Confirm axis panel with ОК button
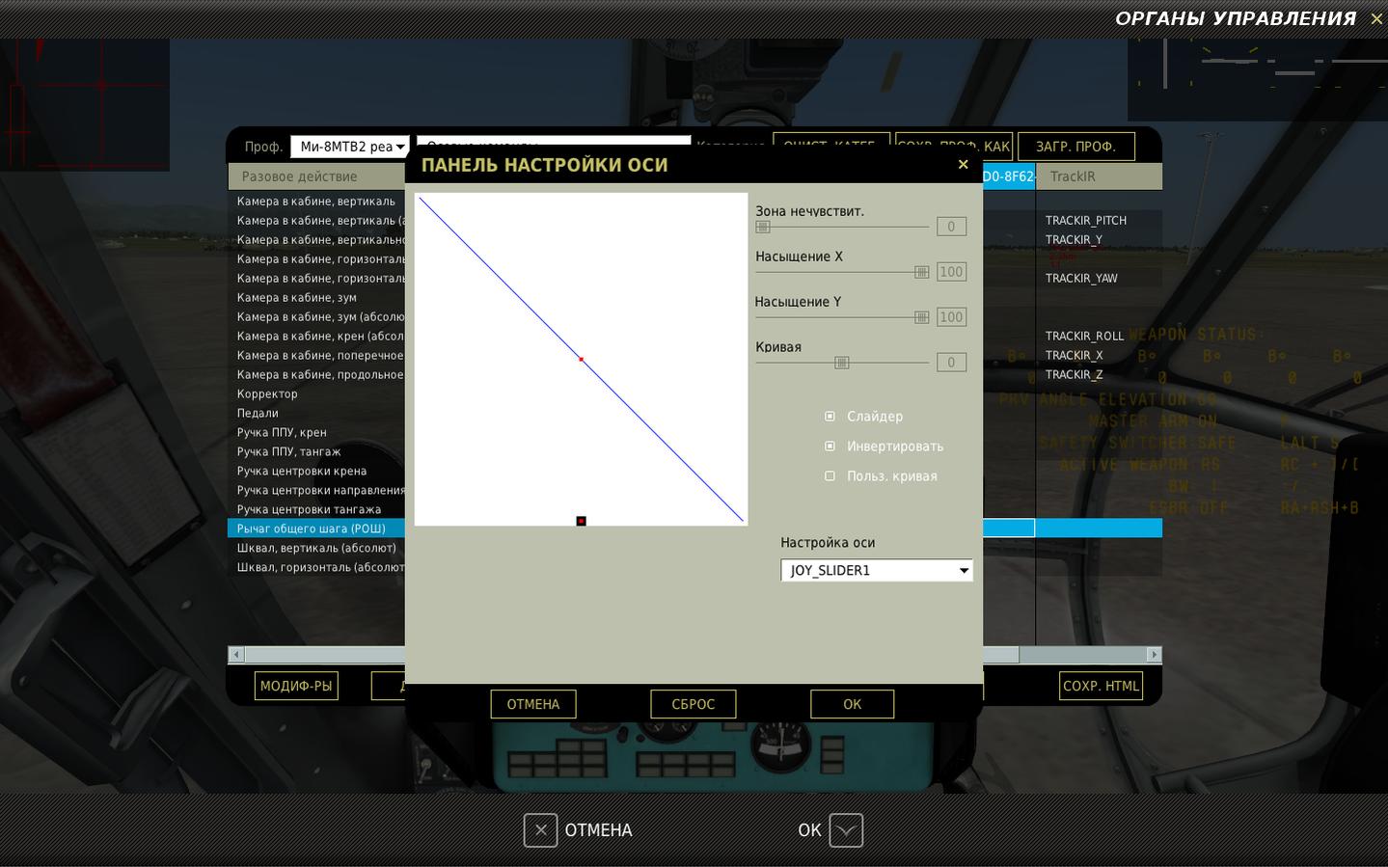The image size is (1388, 867). [853, 704]
